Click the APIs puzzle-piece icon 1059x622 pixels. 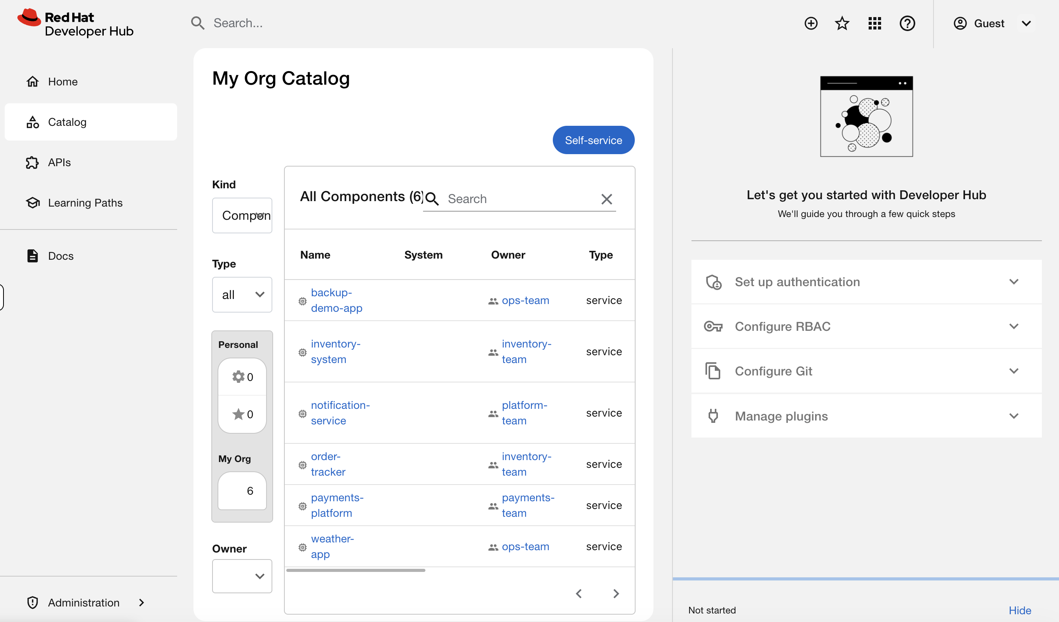point(33,163)
